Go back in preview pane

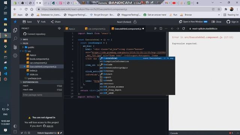click(172, 28)
